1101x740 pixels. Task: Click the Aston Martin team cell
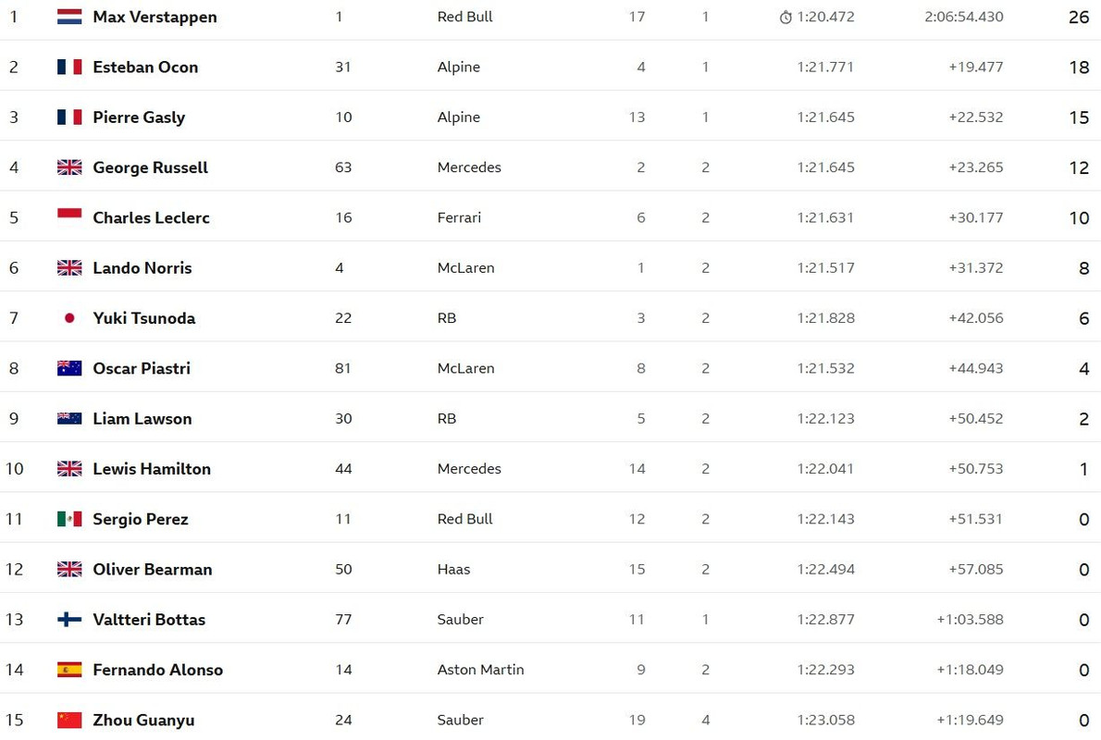tap(480, 670)
